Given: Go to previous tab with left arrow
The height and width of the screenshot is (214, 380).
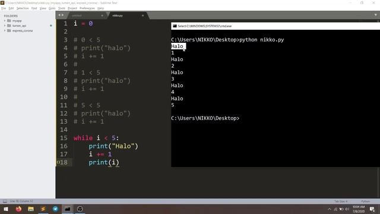Looking at the screenshot, I should (x=59, y=15).
